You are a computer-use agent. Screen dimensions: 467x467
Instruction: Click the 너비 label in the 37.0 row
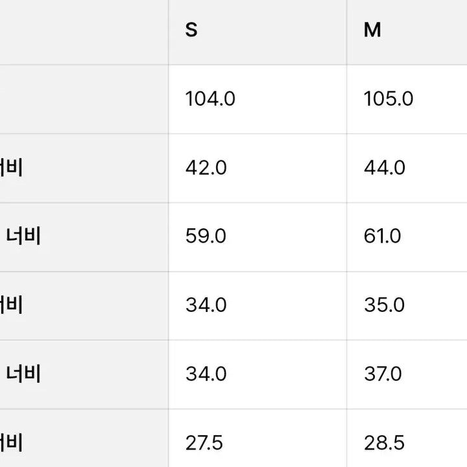tap(24, 374)
